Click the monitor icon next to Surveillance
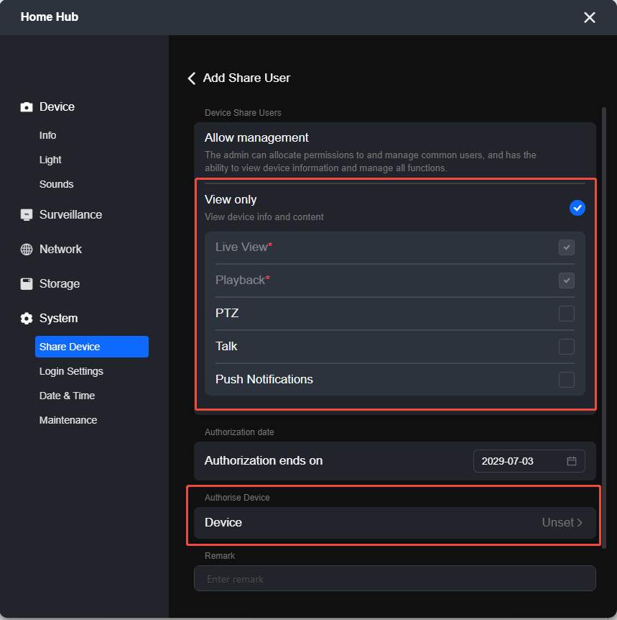Screen dimensions: 617x620 (27, 215)
